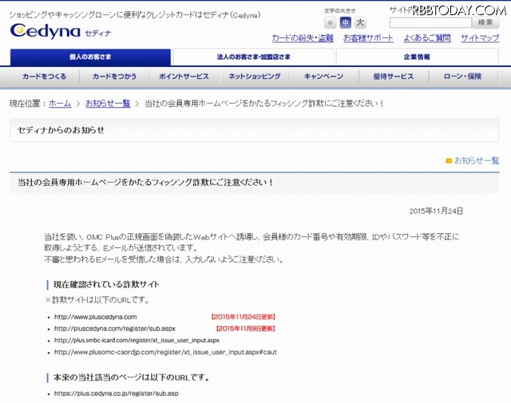Image resolution: width=511 pixels, height=403 pixels.
Task: Focus the site search input field
Action: (430, 23)
